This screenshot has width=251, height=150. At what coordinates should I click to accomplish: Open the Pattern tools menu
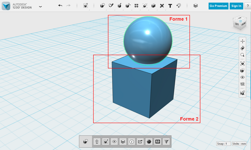click(x=136, y=6)
